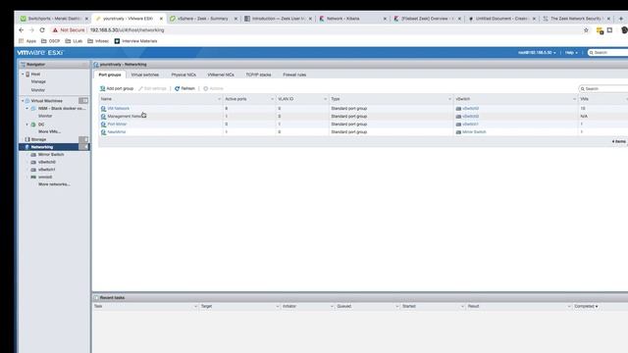Click the port groups table Search field
This screenshot has height=353, width=628.
pos(603,88)
